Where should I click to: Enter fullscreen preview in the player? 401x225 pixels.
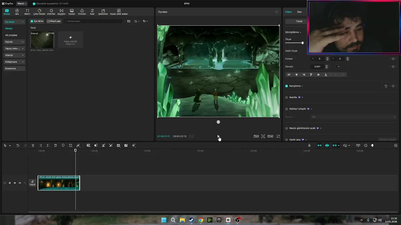278,136
